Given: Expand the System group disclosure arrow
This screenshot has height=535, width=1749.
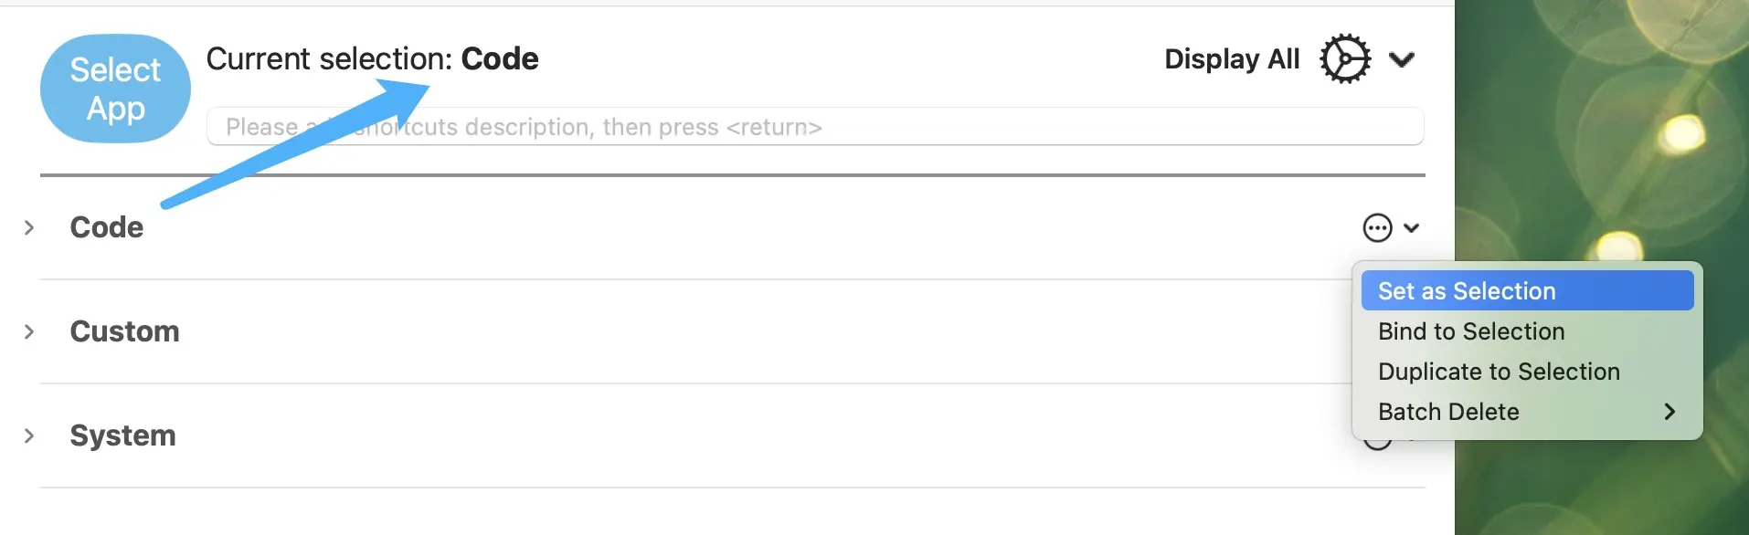Looking at the screenshot, I should [29, 435].
